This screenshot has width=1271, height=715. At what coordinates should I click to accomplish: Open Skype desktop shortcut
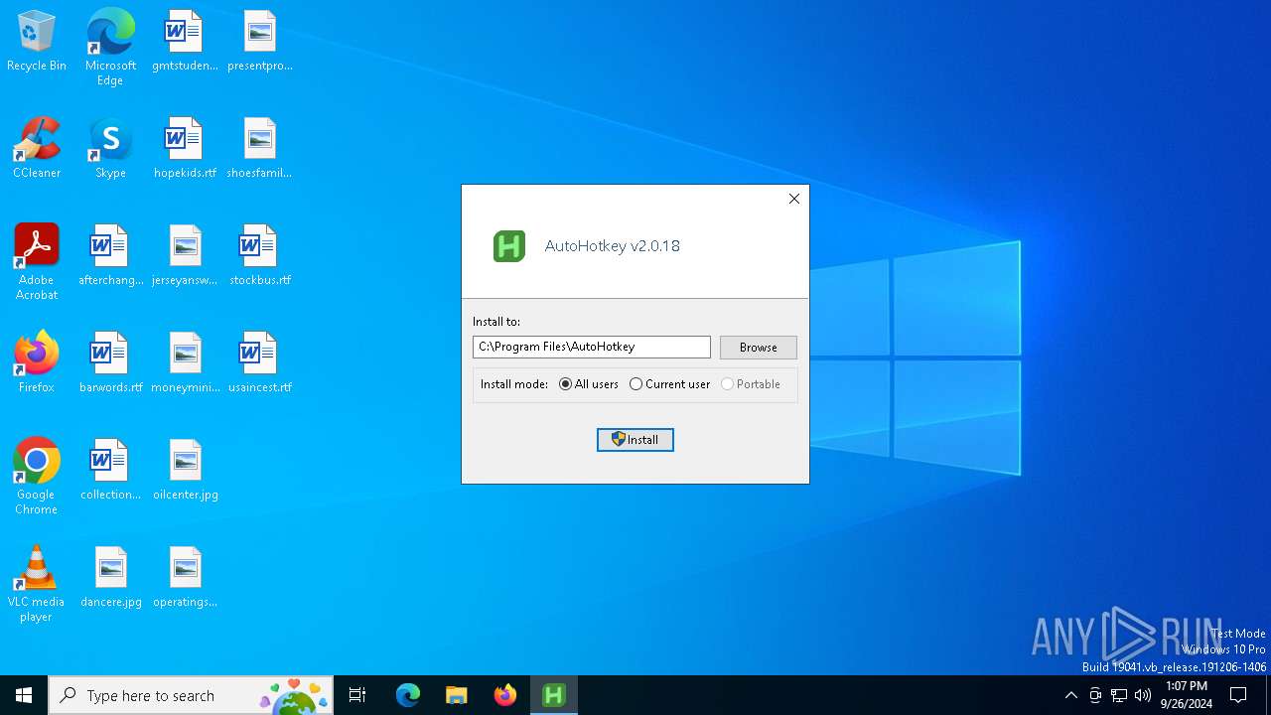click(110, 149)
